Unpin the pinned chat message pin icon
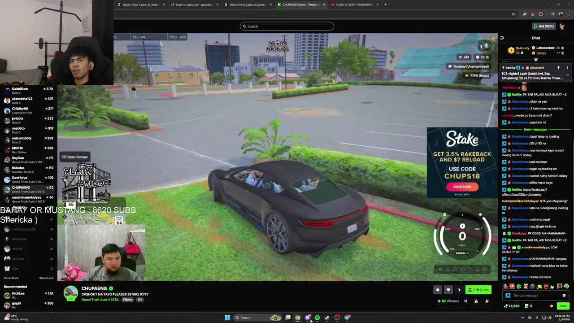Screen dimensions: 574x323 tap(558, 68)
